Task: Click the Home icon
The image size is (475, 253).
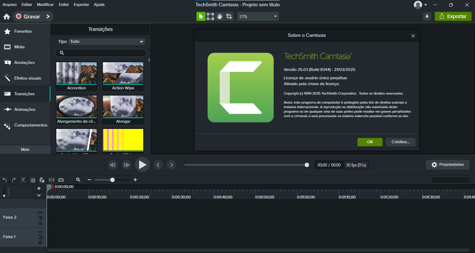Action: [6, 17]
